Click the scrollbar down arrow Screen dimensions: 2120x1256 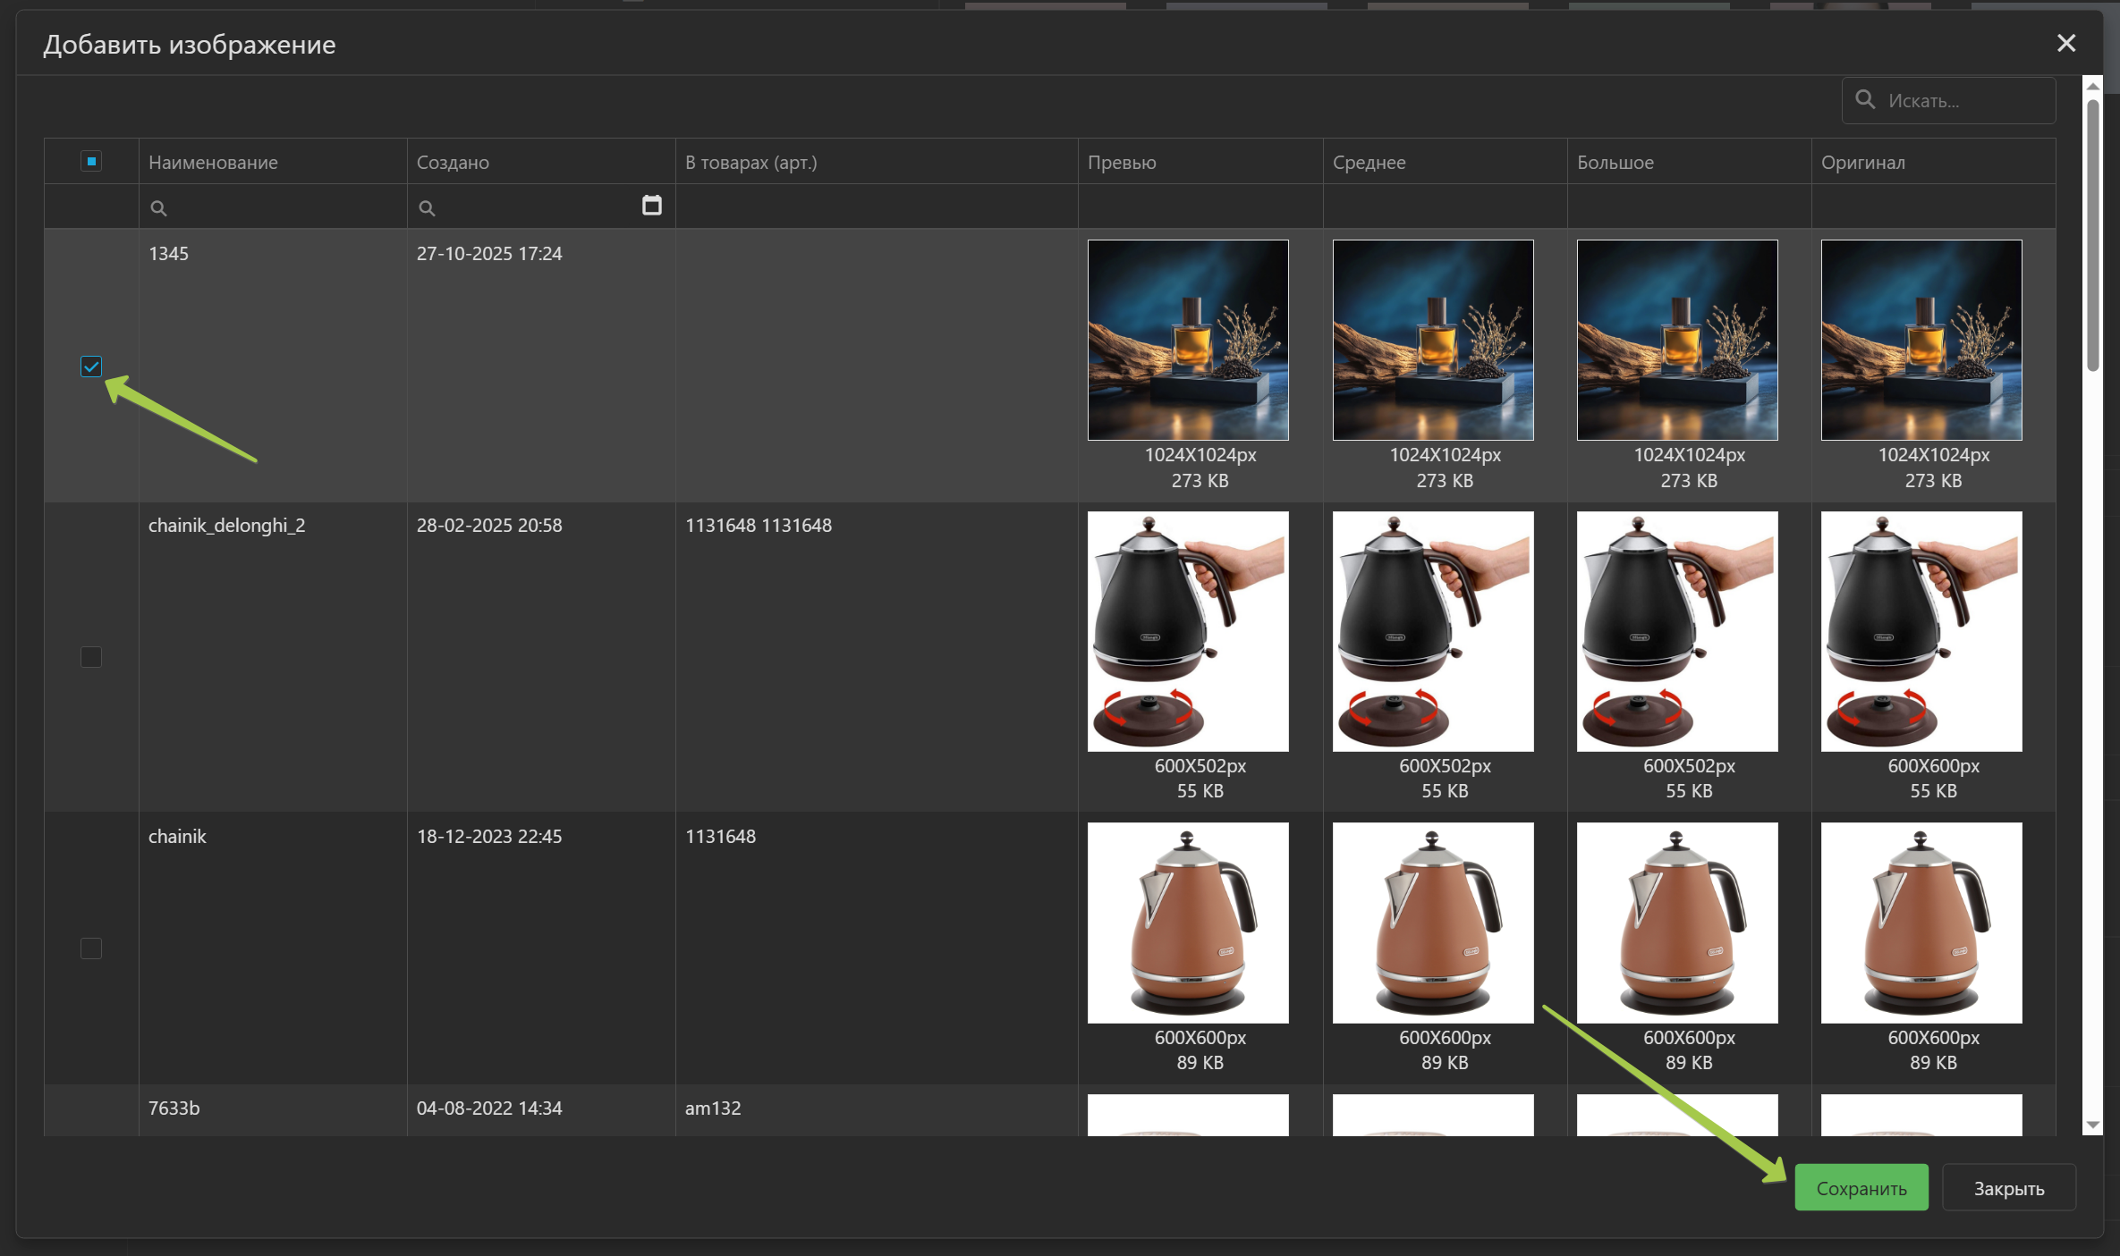[2092, 1125]
